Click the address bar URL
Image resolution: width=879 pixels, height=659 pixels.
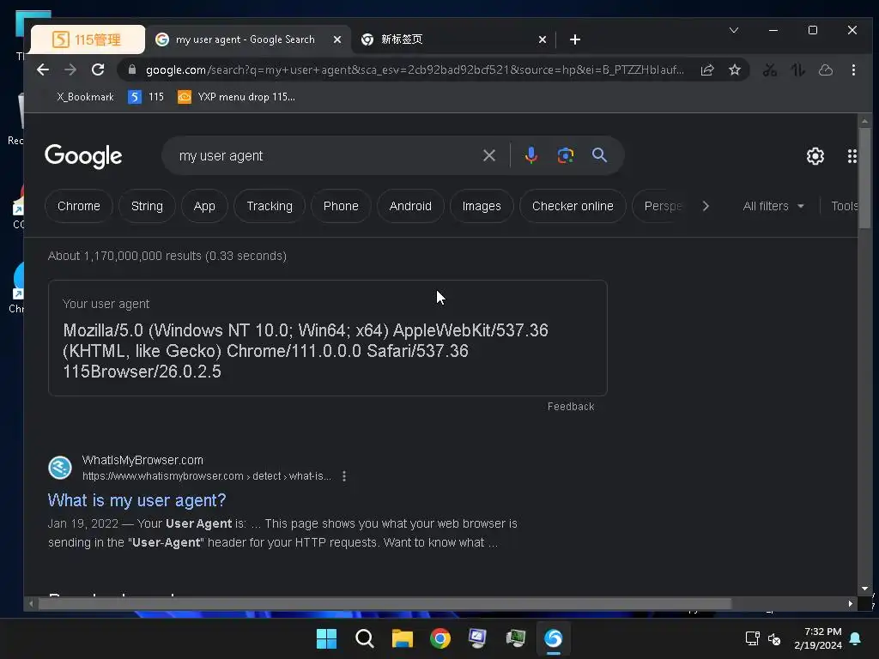[x=415, y=70]
